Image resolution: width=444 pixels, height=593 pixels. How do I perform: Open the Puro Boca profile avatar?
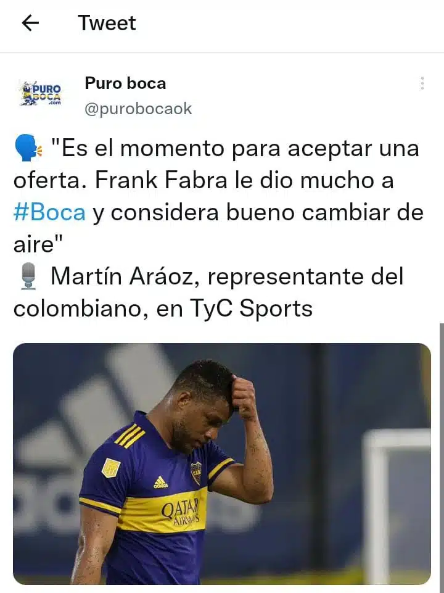click(41, 93)
